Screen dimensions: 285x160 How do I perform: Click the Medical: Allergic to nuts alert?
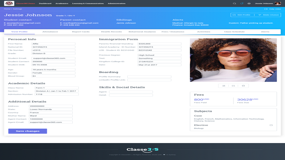pyautogui.click(x=188, y=23)
